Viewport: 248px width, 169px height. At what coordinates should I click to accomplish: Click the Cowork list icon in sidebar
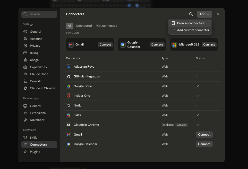25,81
